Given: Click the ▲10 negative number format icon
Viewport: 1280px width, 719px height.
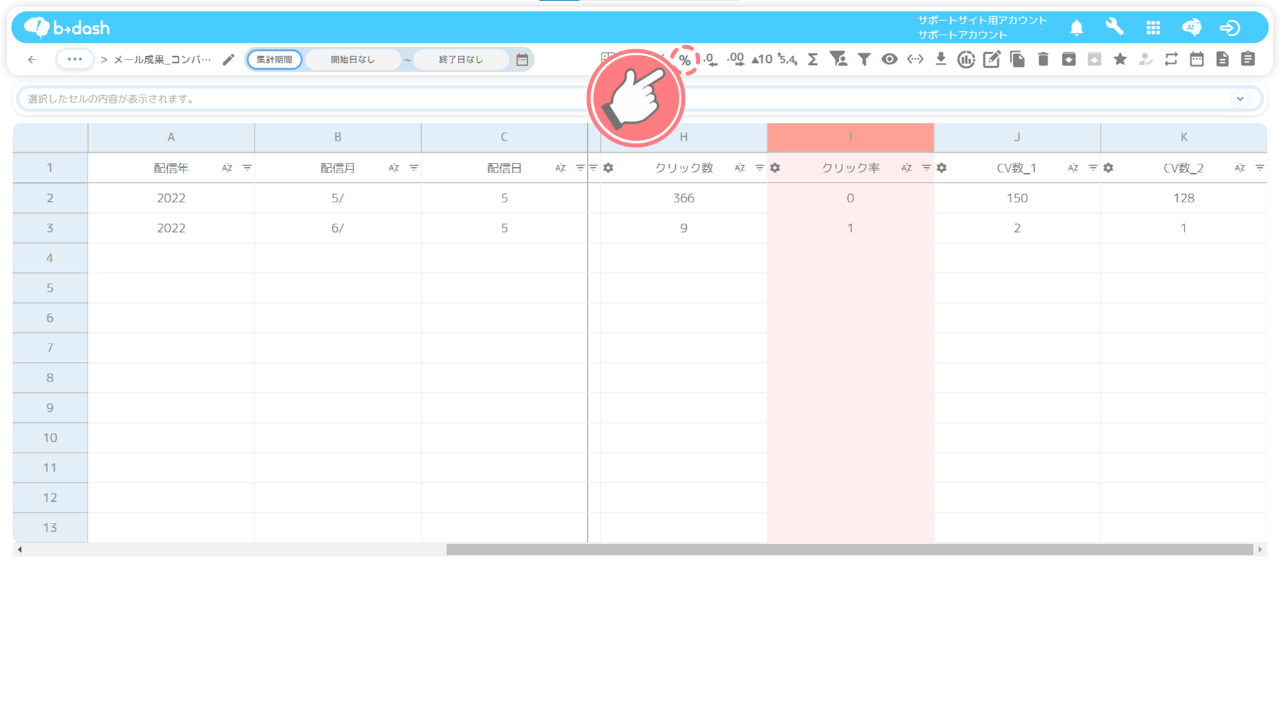Looking at the screenshot, I should (x=762, y=60).
